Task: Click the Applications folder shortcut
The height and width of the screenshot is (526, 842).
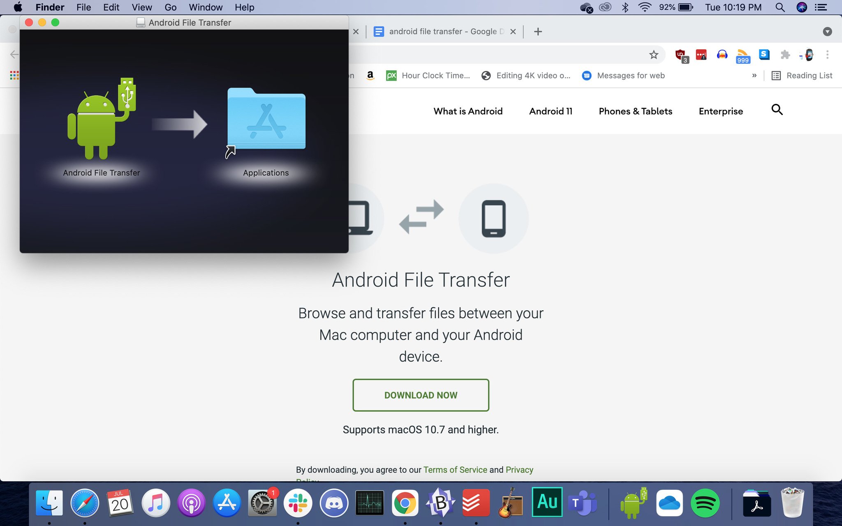Action: pyautogui.click(x=266, y=119)
